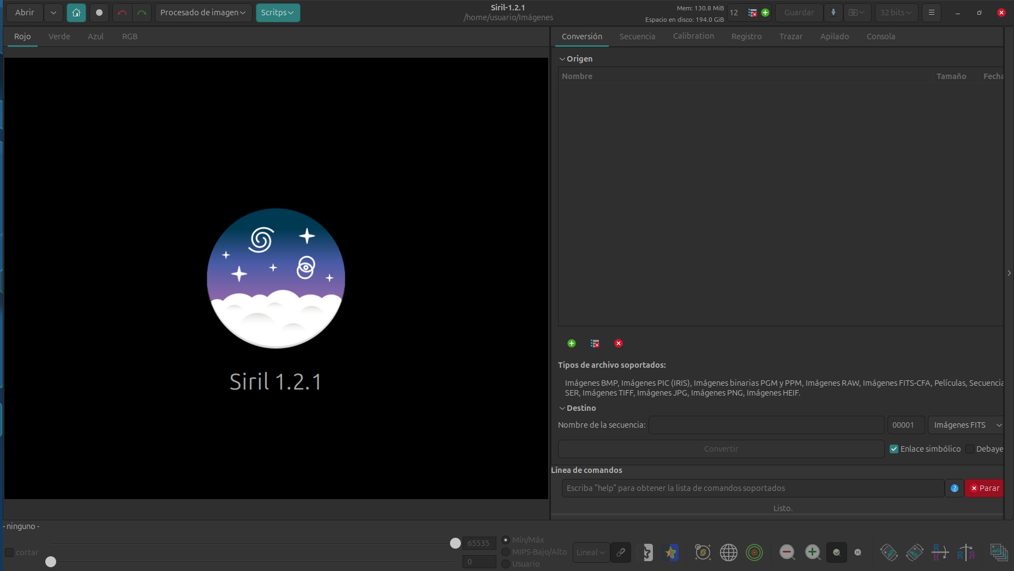Open the Lineal display mode dropdown
This screenshot has height=571, width=1014.
pos(591,552)
